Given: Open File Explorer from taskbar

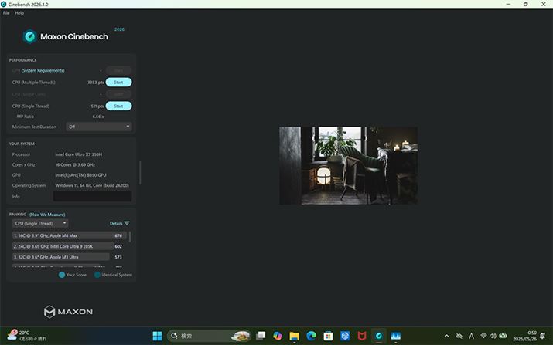Looking at the screenshot, I should pyautogui.click(x=294, y=336).
